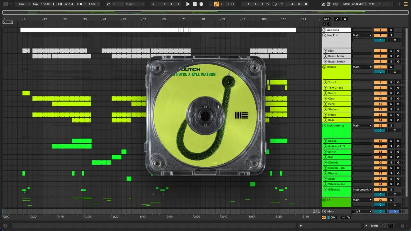Mute the Kick track via activator 3
This screenshot has width=411, height=231.
tap(380, 51)
